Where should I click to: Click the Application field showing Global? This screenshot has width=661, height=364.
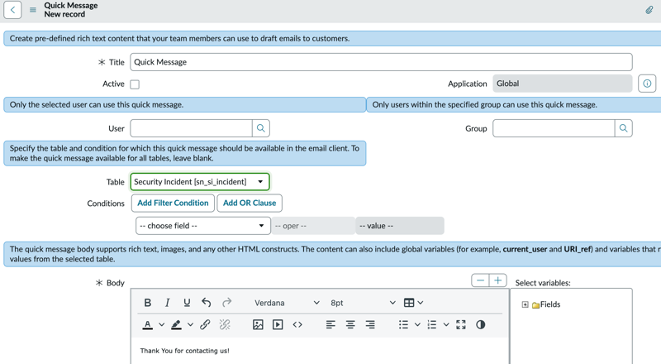pyautogui.click(x=563, y=84)
